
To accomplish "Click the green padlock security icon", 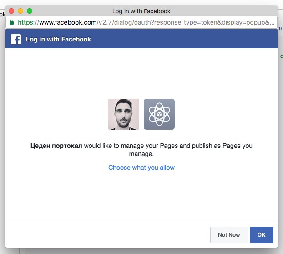I will point(12,22).
